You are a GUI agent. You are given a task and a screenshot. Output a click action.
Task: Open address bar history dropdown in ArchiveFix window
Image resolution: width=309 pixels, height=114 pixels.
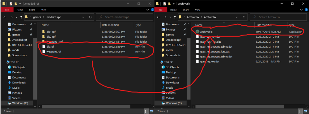point(237,17)
